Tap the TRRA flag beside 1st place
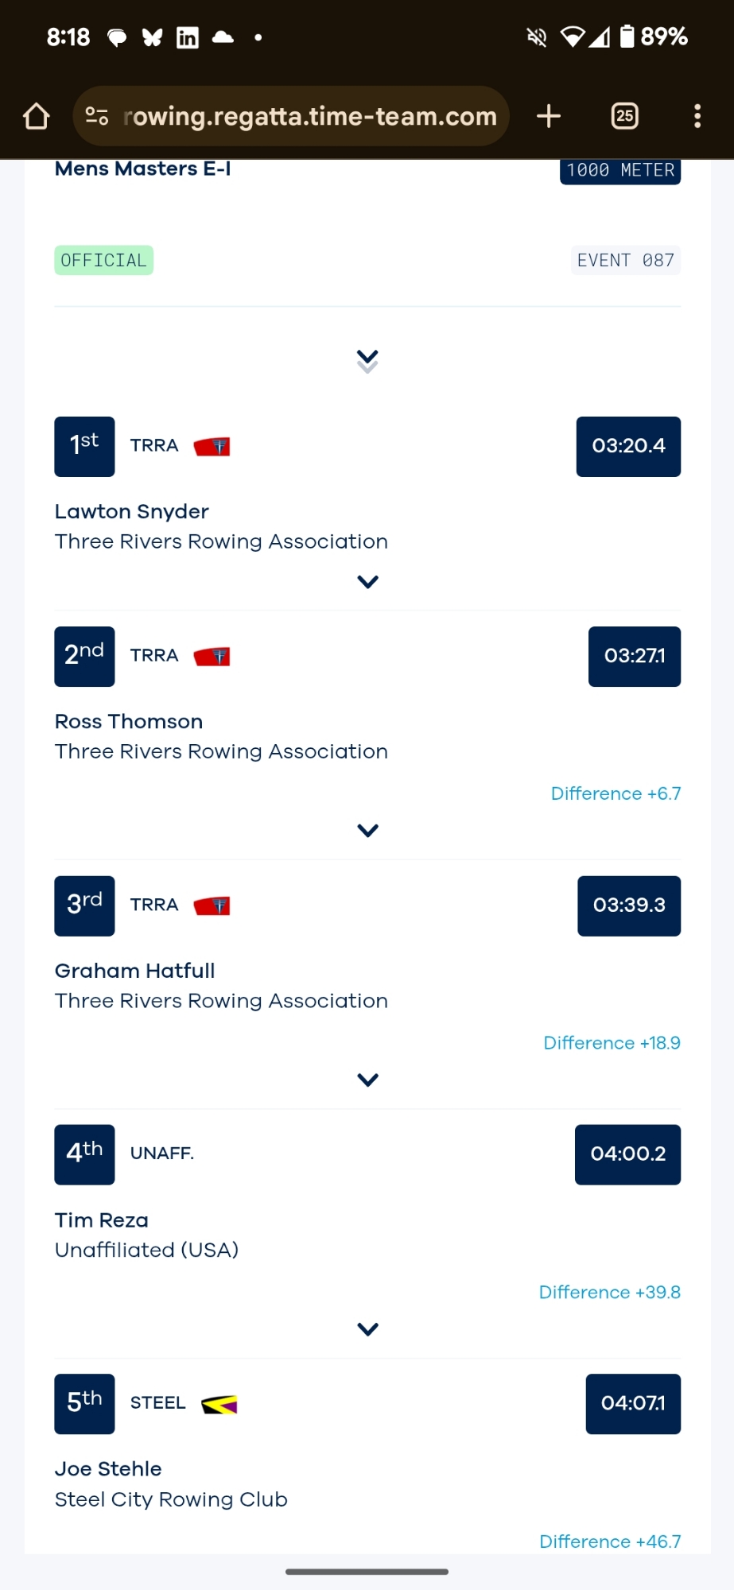The image size is (734, 1590). click(x=212, y=446)
